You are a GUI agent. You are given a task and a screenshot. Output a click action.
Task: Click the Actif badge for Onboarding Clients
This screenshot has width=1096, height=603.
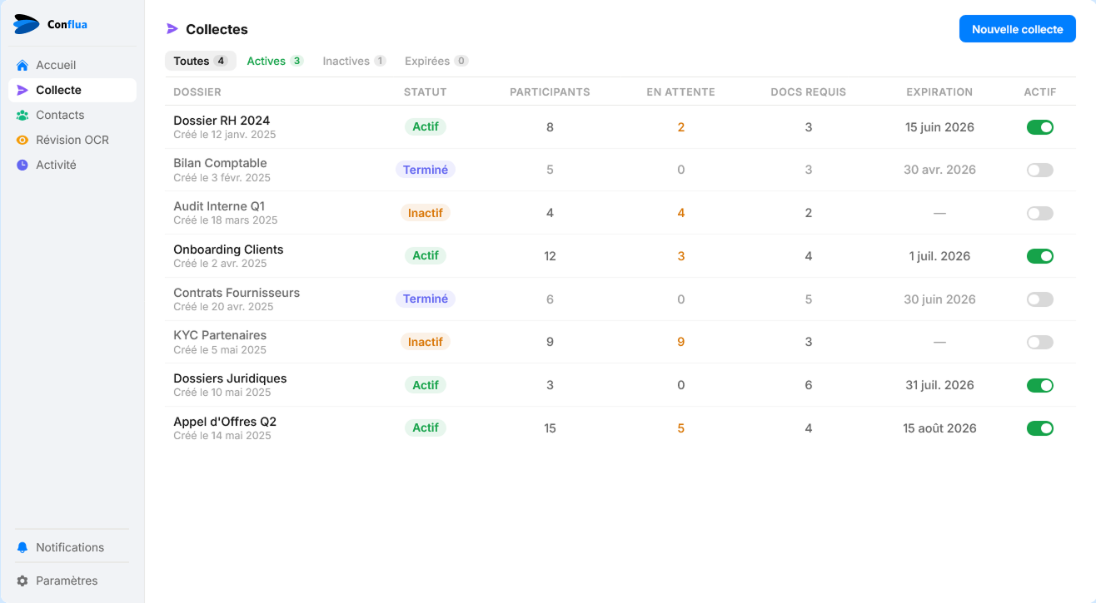426,255
